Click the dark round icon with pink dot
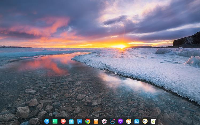This screenshot has width=200, height=125. (x=112, y=121)
